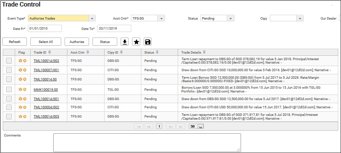
Task: Open the page size dropdown showing 50
Action: coord(201,127)
